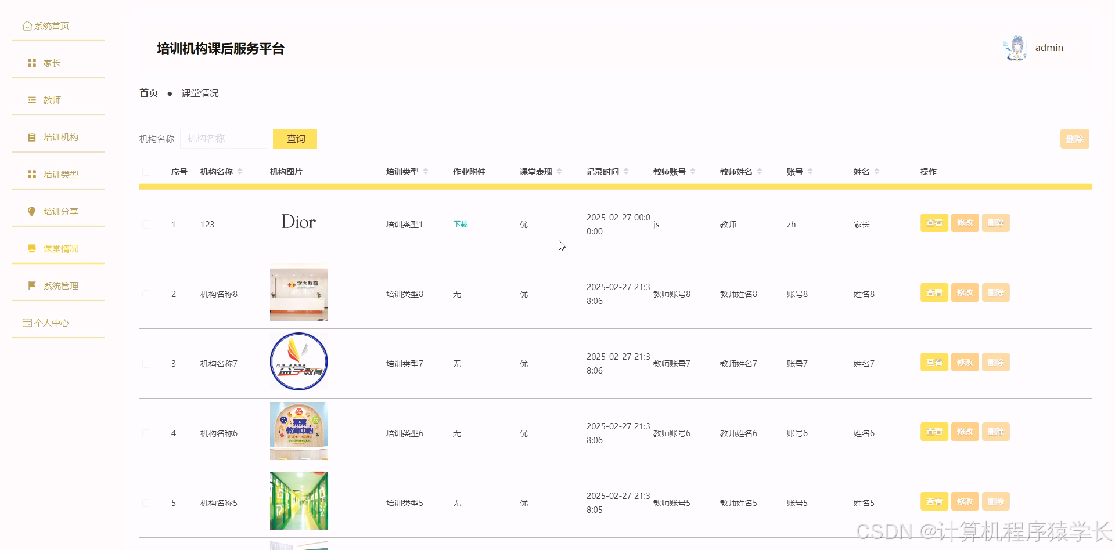The image size is (1115, 550).
Task: Sort by the 教师姓名 column arrows
Action: pos(760,171)
